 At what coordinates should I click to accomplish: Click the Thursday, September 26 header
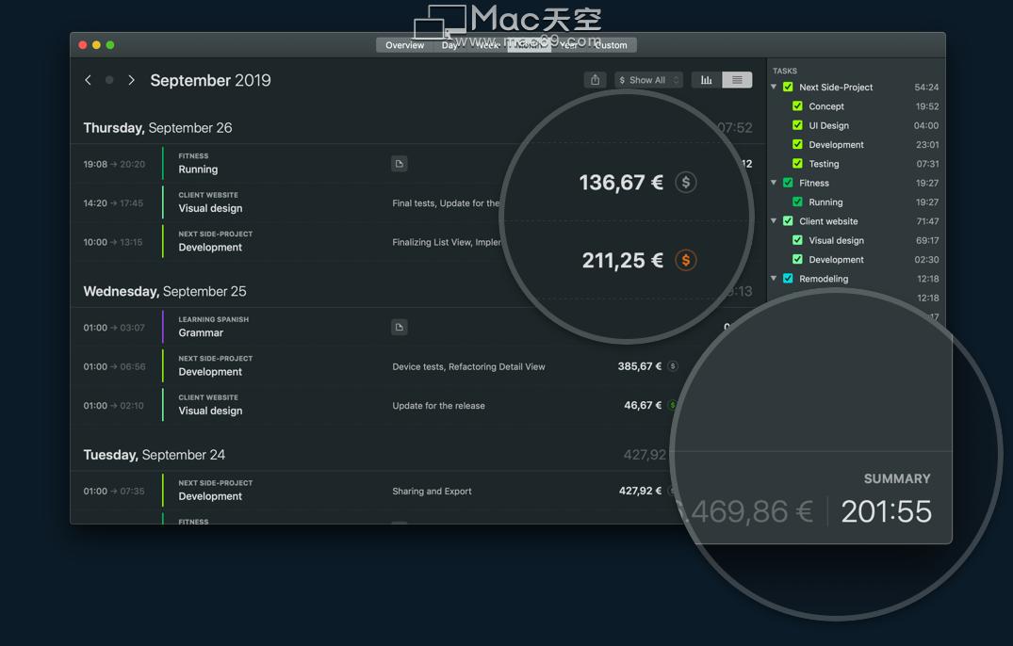(157, 128)
